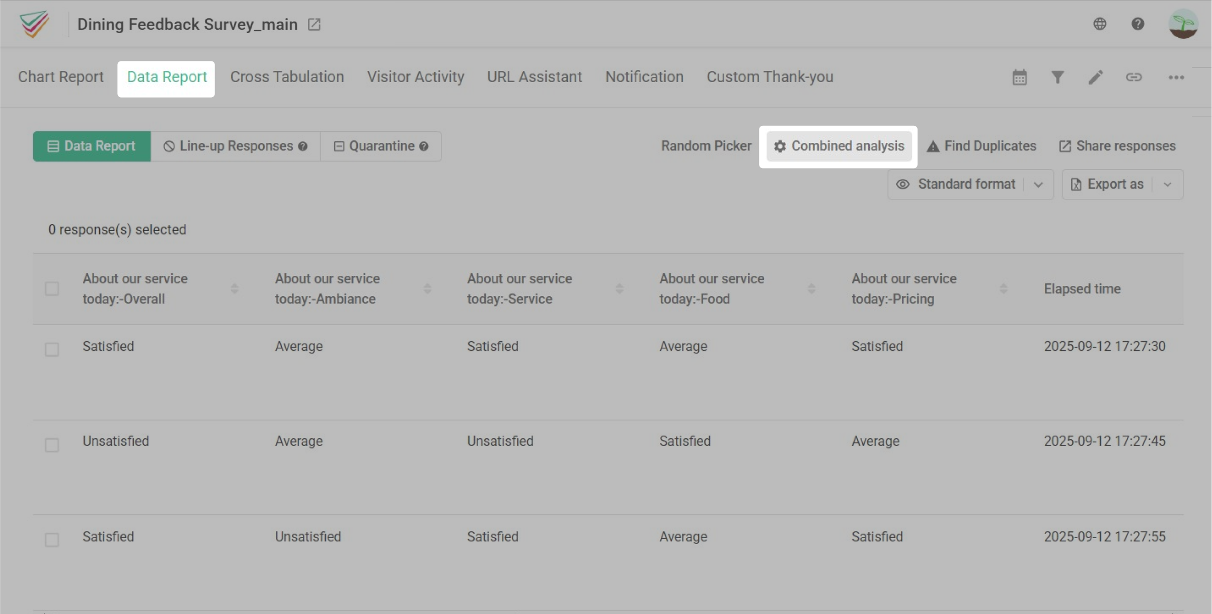This screenshot has height=614, width=1212.
Task: Click the user avatar profile picture
Action: click(1183, 24)
